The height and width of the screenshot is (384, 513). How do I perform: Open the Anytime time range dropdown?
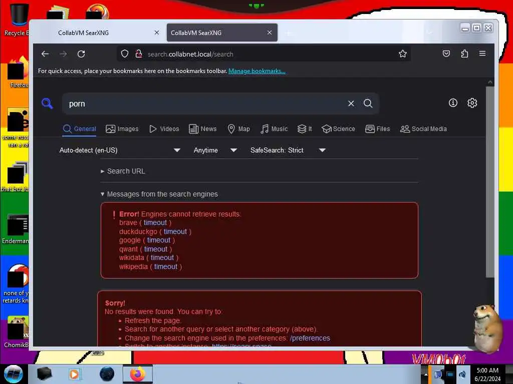[215, 150]
